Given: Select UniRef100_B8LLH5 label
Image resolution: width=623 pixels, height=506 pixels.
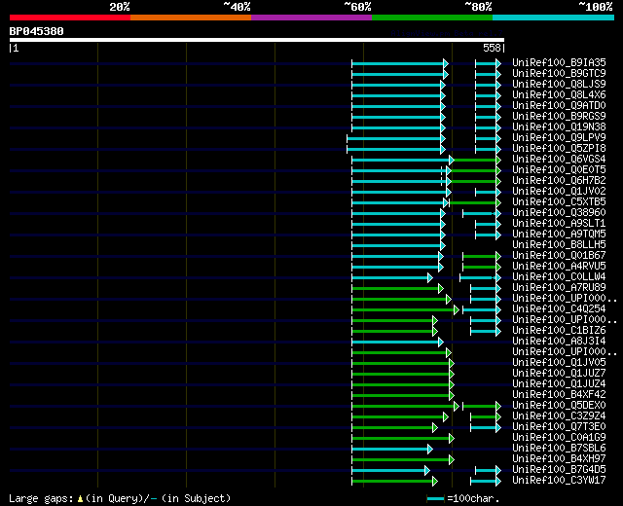Looking at the screenshot, I should tap(559, 245).
